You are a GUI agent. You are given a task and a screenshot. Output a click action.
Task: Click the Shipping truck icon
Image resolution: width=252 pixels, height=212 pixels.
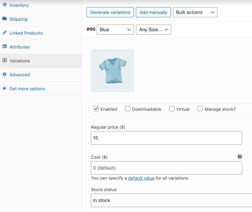pos(5,19)
